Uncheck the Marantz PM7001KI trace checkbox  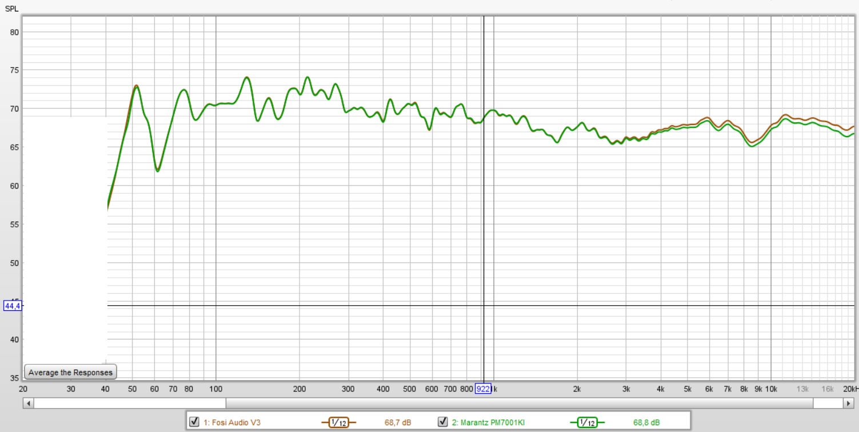(442, 422)
